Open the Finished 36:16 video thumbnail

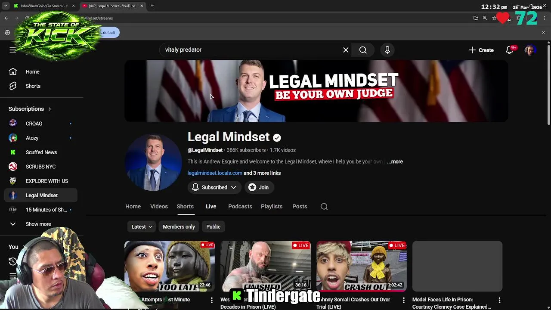(265, 266)
